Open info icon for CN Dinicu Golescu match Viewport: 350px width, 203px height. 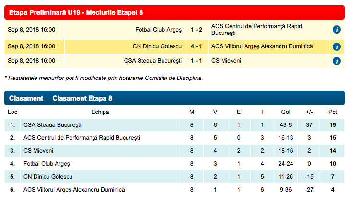(337, 46)
